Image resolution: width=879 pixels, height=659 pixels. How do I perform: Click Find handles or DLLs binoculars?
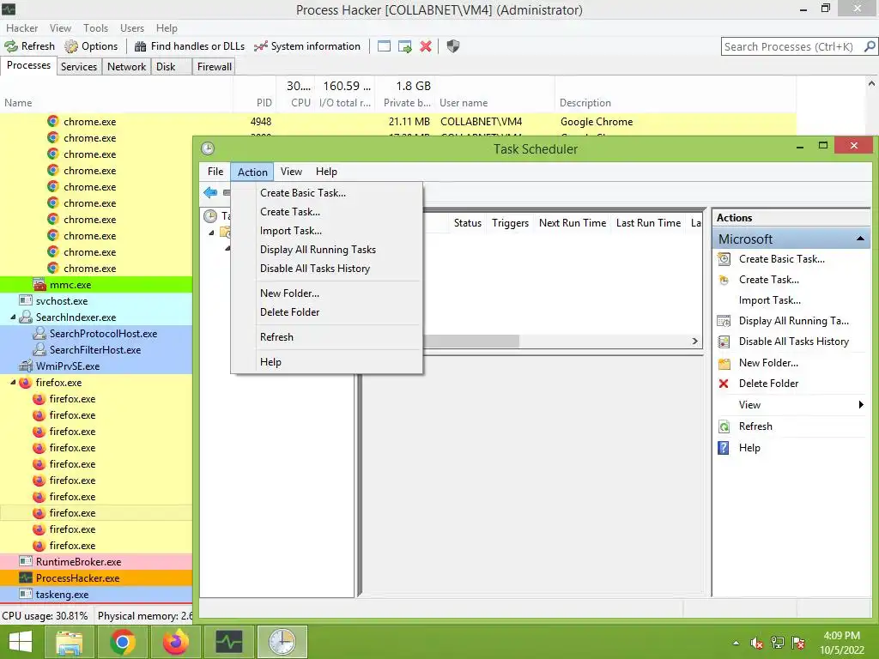[x=140, y=46]
